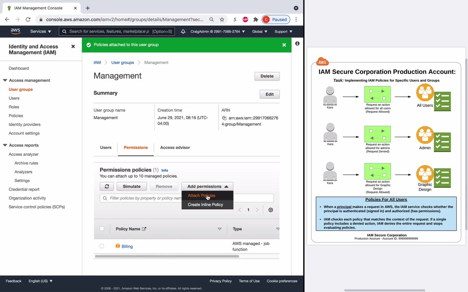Switch to the Access advisor tab

(x=175, y=148)
